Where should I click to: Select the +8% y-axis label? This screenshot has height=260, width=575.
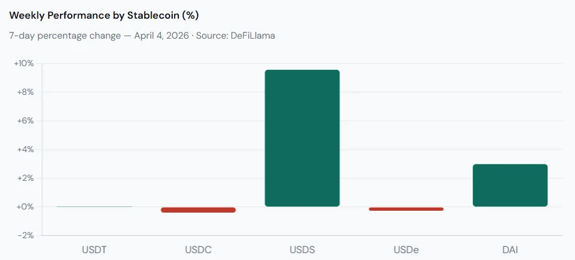[x=25, y=92]
